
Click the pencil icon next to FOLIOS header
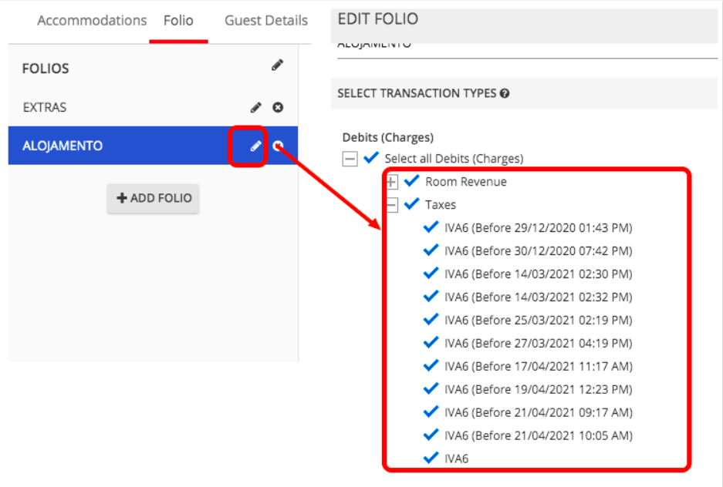(277, 66)
